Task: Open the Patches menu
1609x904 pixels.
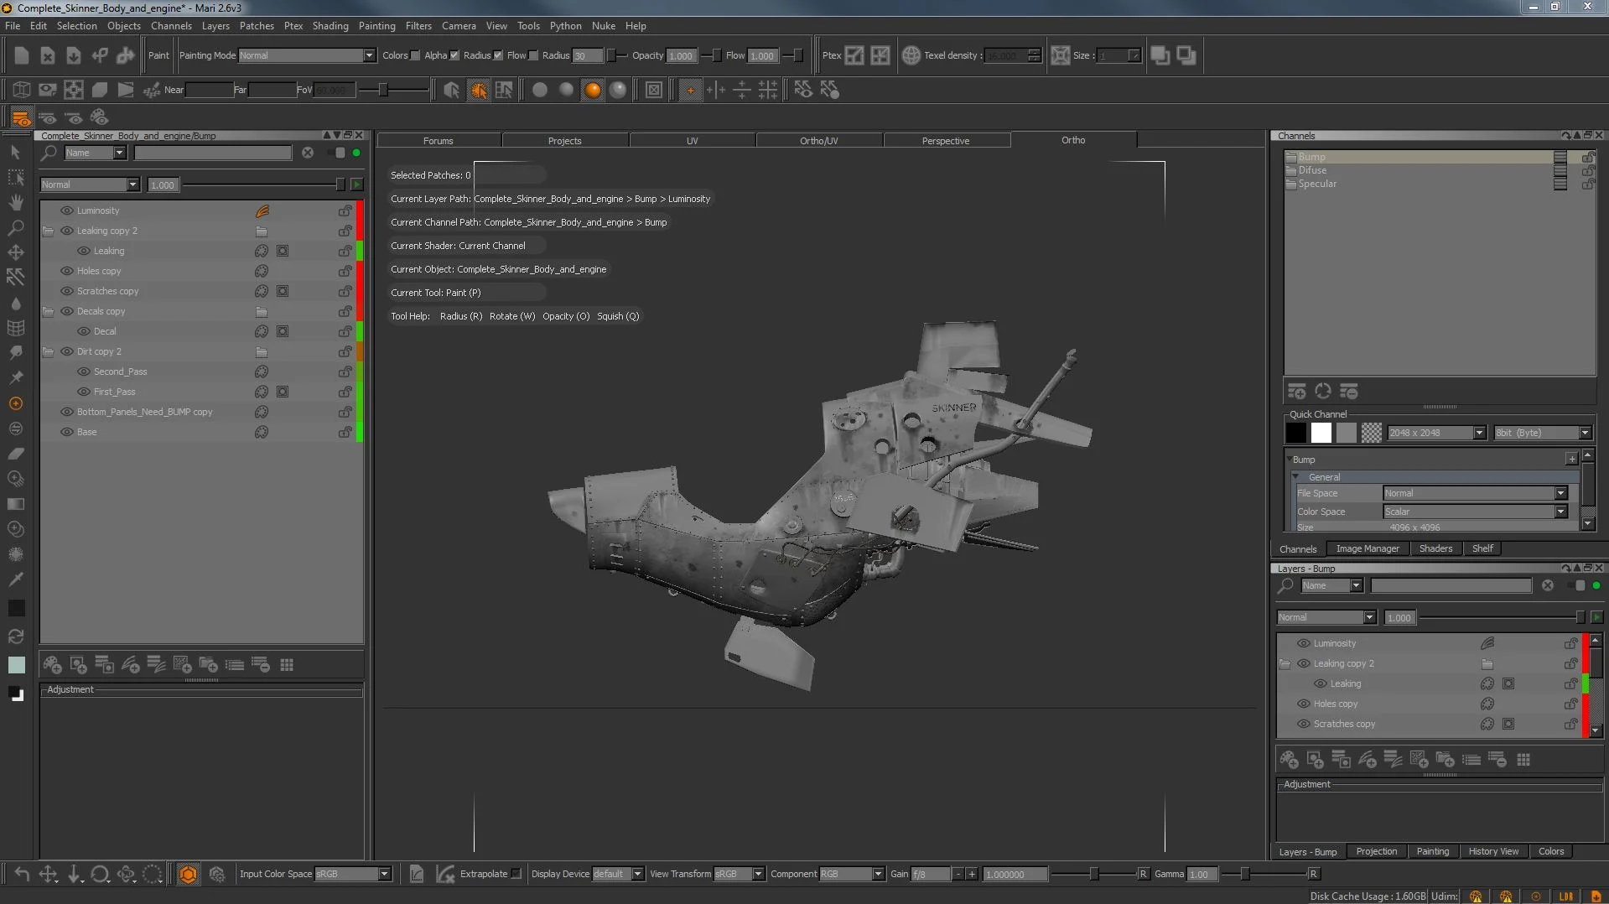Action: 257,26
